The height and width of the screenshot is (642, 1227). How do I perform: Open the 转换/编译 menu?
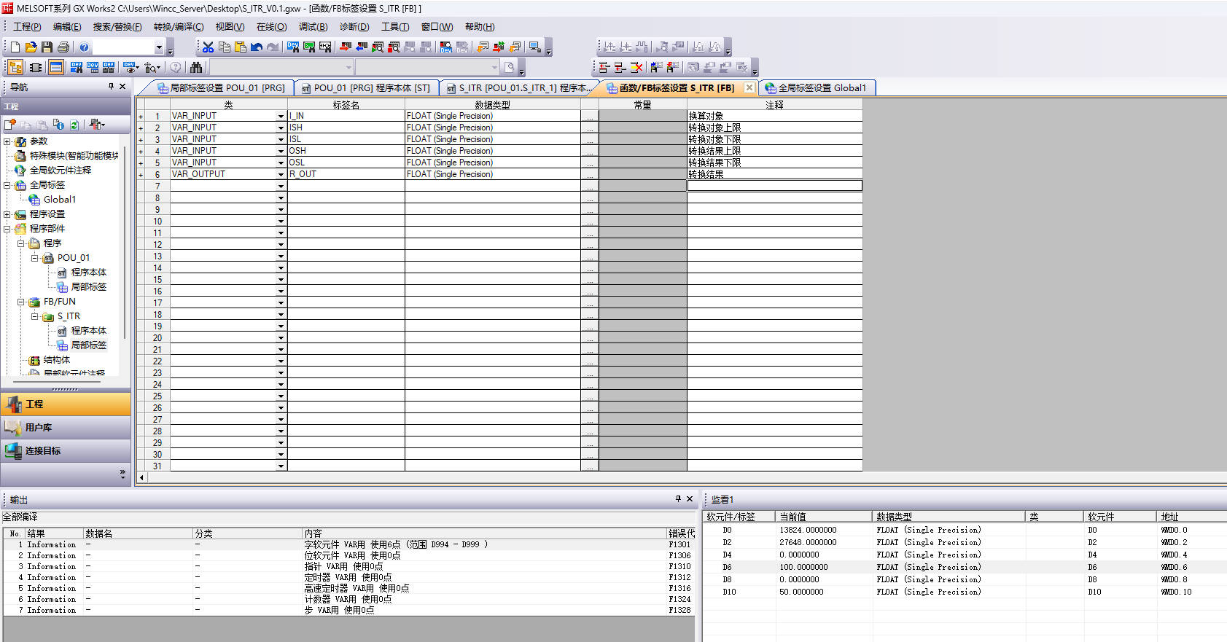click(x=178, y=27)
